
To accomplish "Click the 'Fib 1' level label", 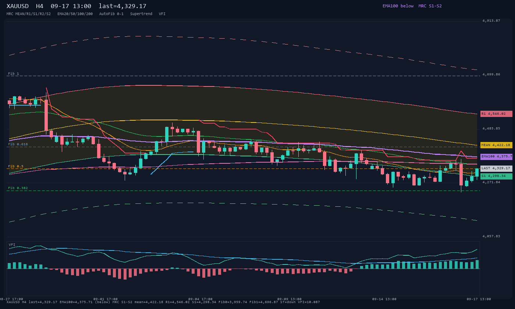I will 14,74.
